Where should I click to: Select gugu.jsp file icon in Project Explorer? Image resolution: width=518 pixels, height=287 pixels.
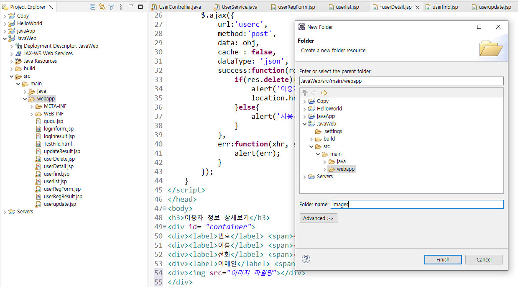(x=39, y=121)
